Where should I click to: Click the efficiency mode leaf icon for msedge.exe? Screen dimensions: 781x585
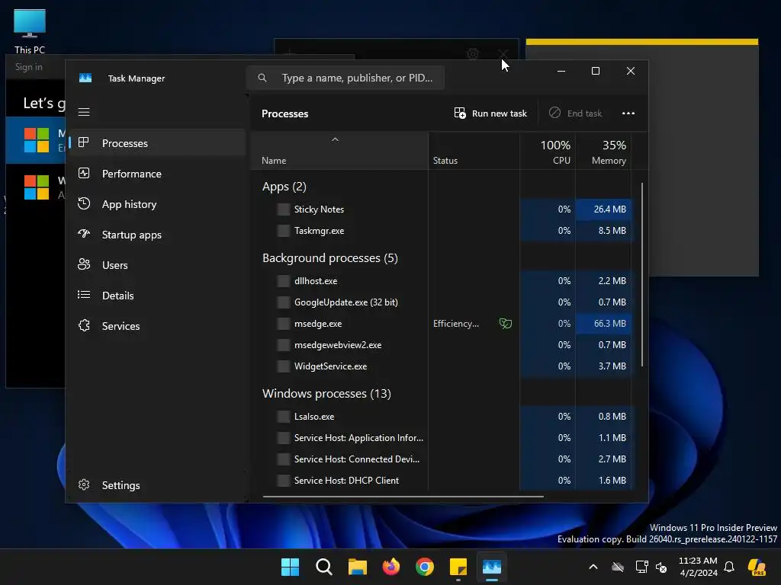(x=505, y=323)
